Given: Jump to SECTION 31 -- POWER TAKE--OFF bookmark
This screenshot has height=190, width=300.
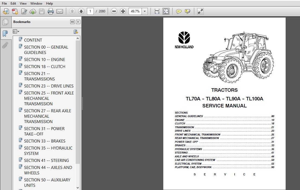Looking at the screenshot, I should [44, 131].
